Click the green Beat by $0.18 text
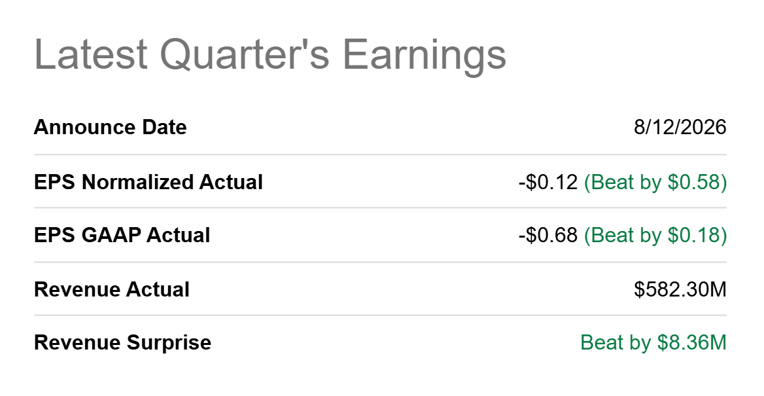764x396 pixels. 655,235
